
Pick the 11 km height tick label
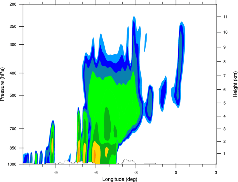pos(225,17)
